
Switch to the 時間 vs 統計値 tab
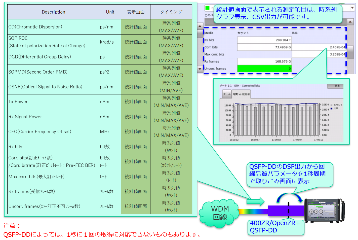pyautogui.click(x=241, y=94)
